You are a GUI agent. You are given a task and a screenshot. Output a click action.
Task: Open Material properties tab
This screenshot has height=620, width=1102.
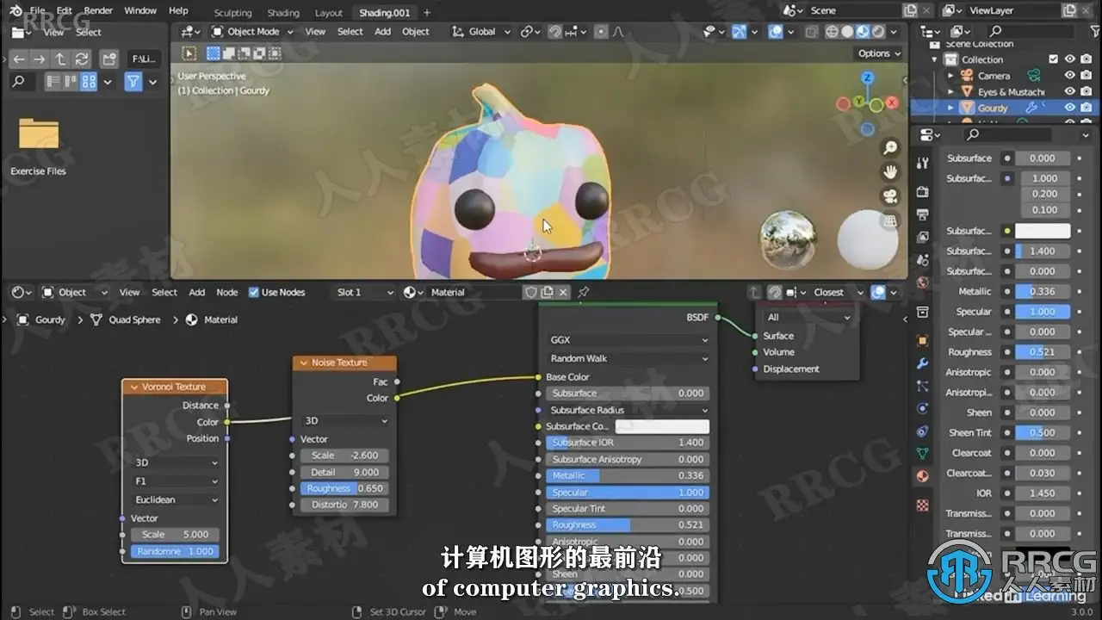923,475
